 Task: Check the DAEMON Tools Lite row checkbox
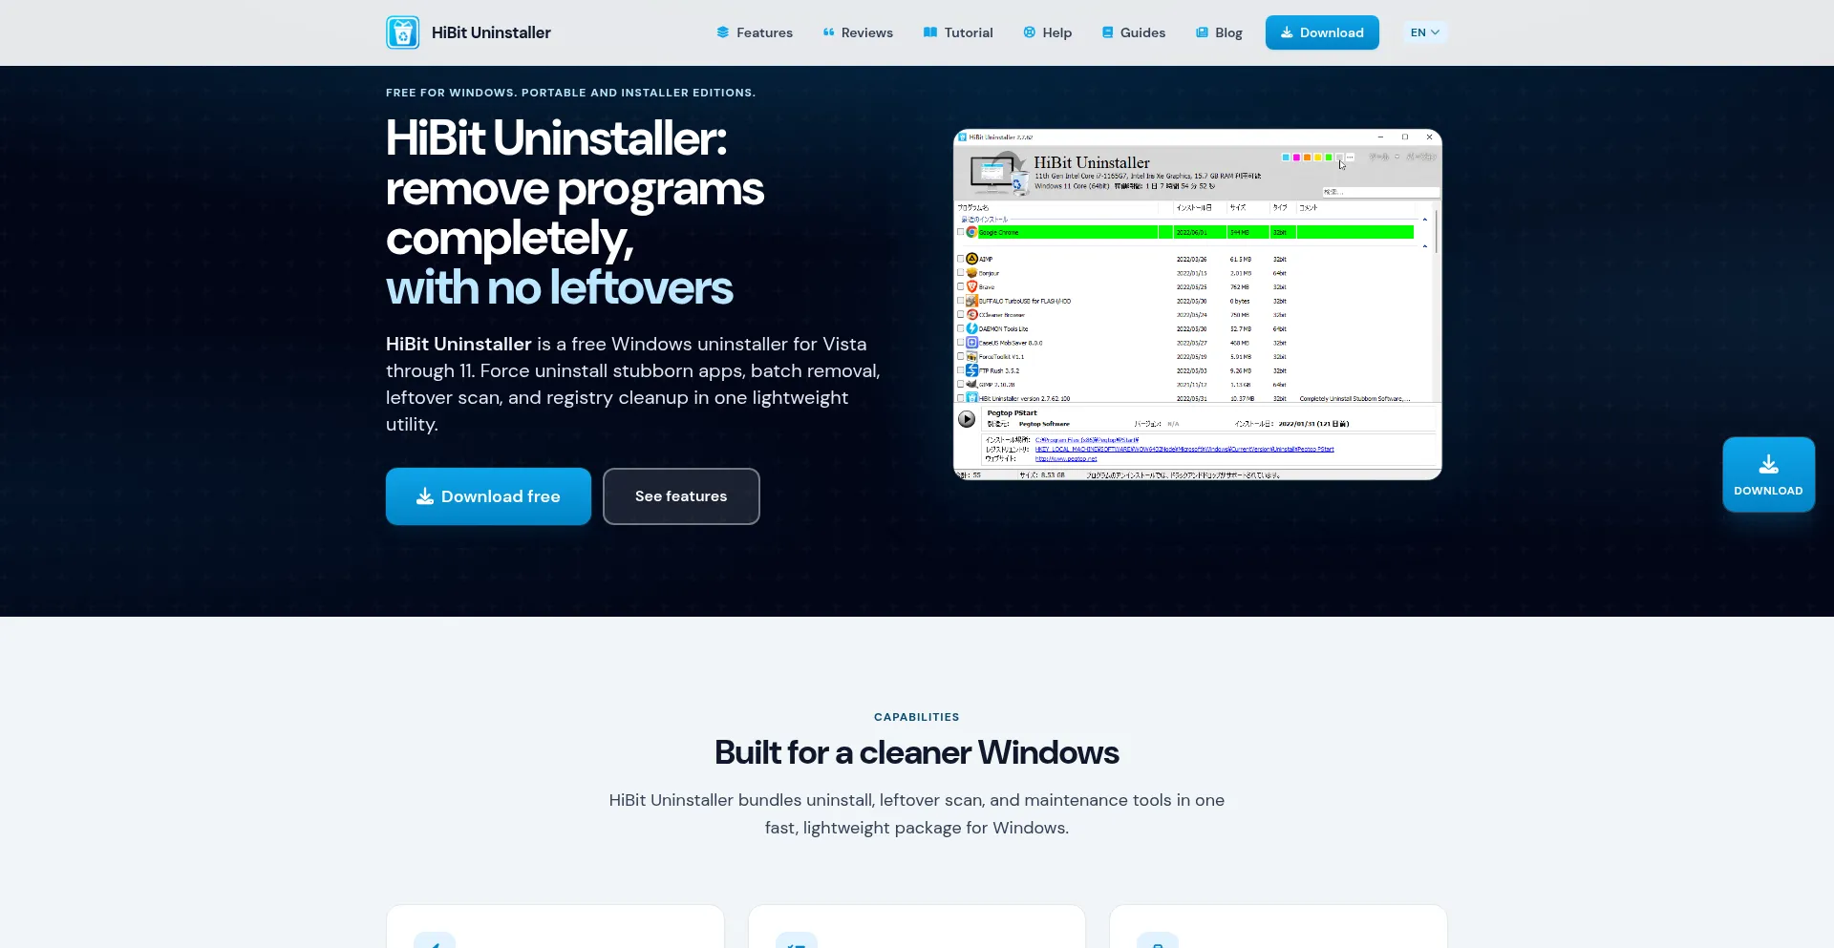[960, 328]
